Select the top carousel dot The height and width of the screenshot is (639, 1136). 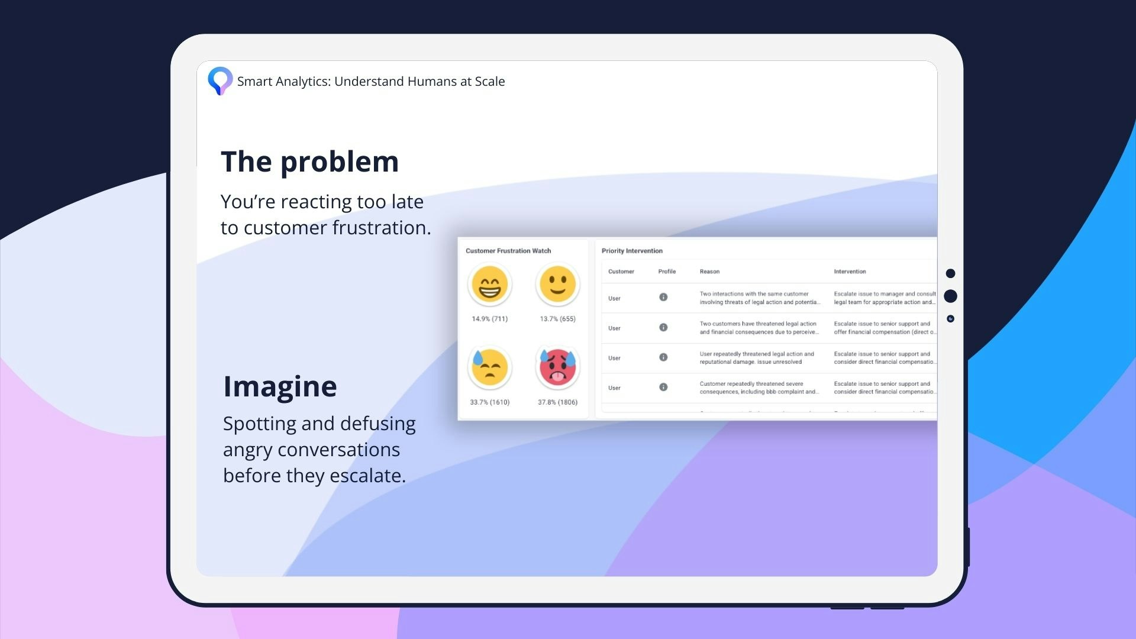950,273
